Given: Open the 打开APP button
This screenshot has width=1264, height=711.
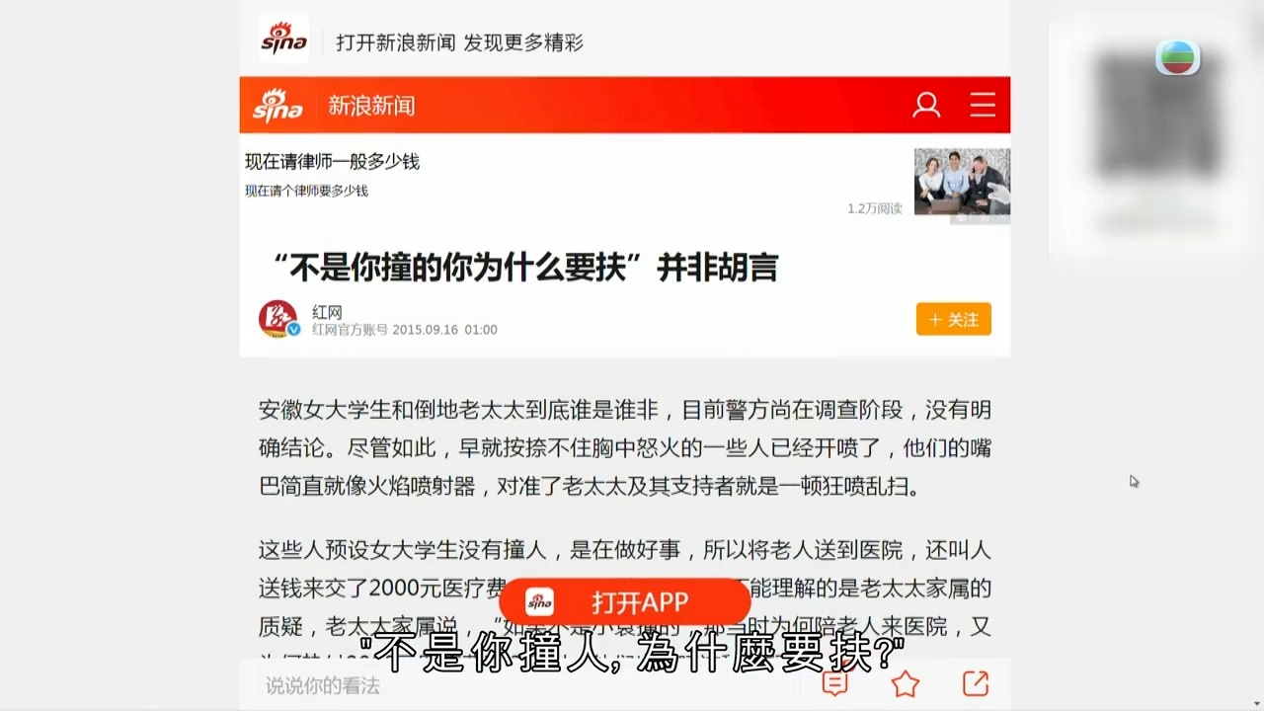Looking at the screenshot, I should pos(624,602).
